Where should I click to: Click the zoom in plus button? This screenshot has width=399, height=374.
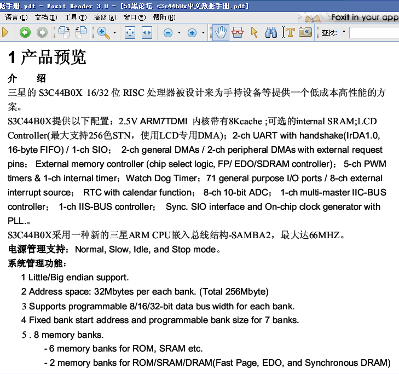tap(192, 33)
